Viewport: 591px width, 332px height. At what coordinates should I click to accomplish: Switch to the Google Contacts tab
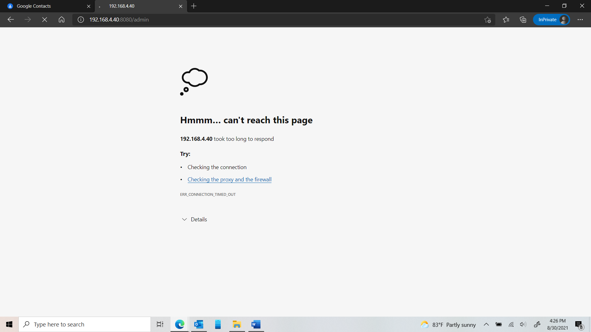click(43, 6)
